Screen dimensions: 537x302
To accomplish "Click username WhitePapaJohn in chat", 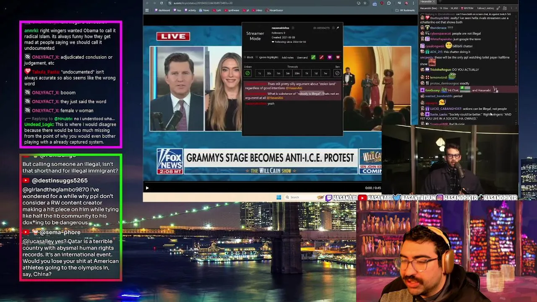I will (442, 39).
